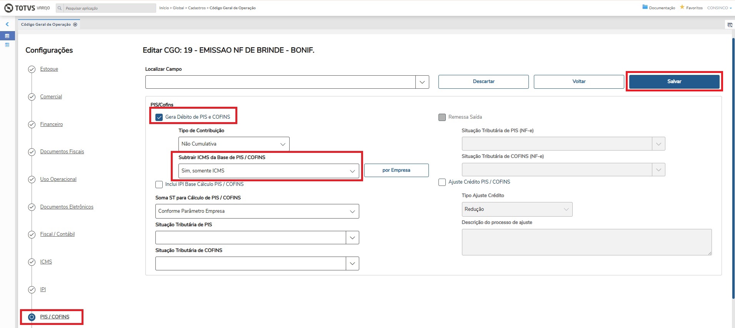Close the Código Geral de Operação tab

[75, 25]
